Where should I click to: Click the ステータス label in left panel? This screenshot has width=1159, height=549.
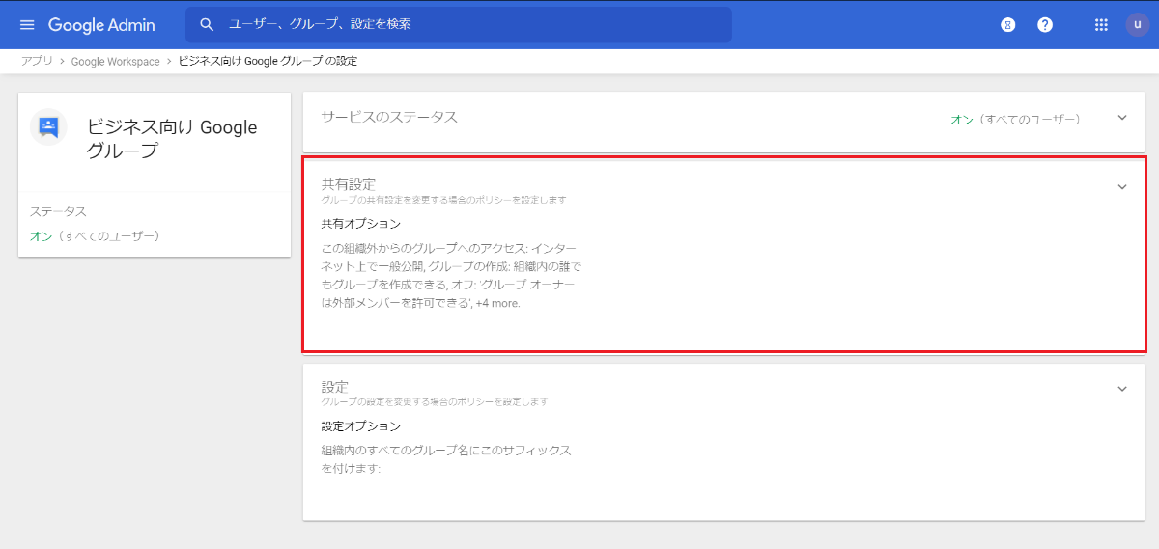58,211
